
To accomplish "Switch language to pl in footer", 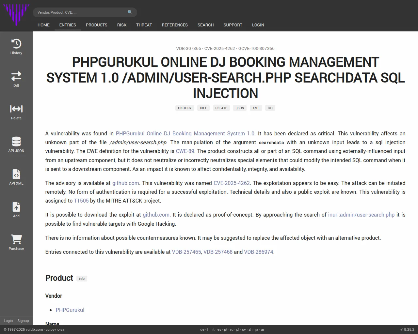I will (x=238, y=329).
